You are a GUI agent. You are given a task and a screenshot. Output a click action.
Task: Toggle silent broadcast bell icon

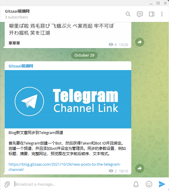click(x=136, y=184)
